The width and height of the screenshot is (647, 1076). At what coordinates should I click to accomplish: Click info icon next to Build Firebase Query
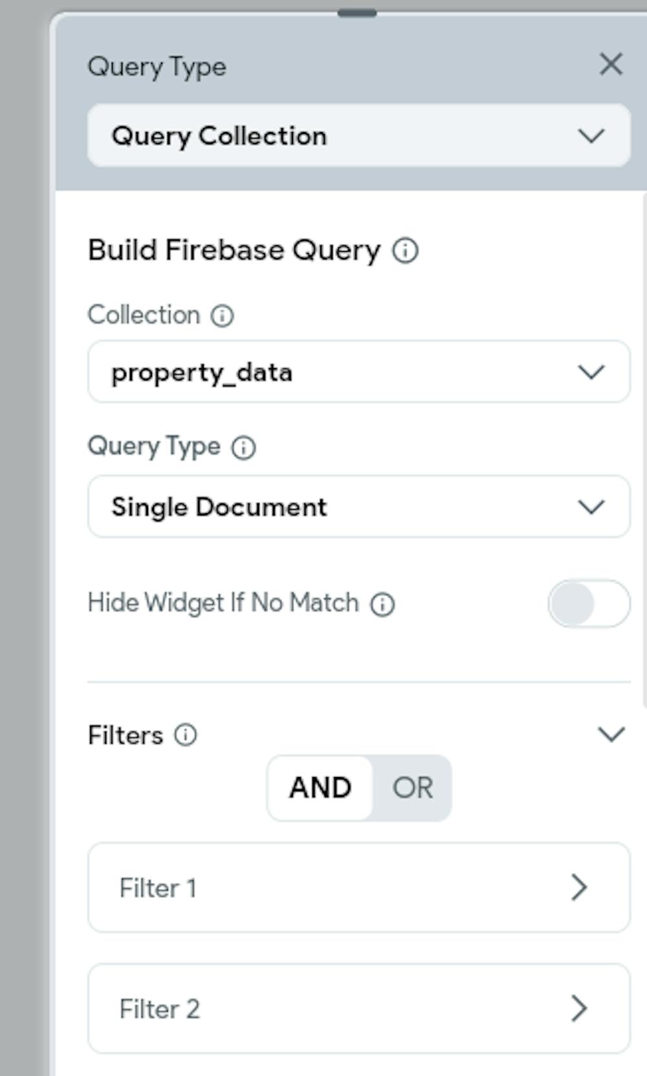[406, 250]
